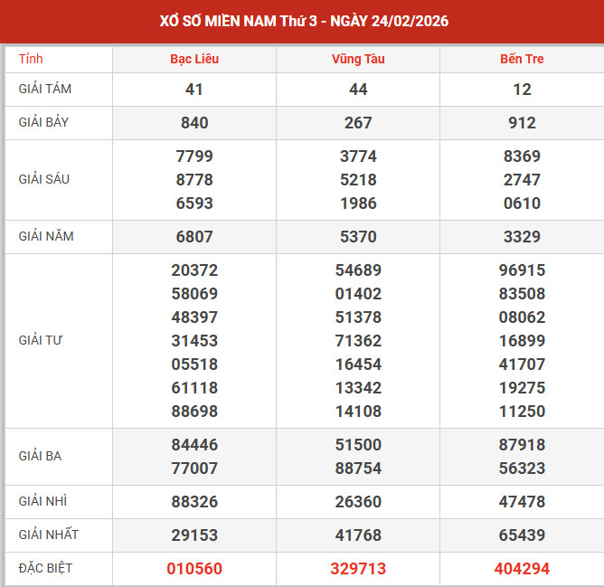
Task: Click Vũng Tàu Giải Năm number 5370
Action: 358,237
